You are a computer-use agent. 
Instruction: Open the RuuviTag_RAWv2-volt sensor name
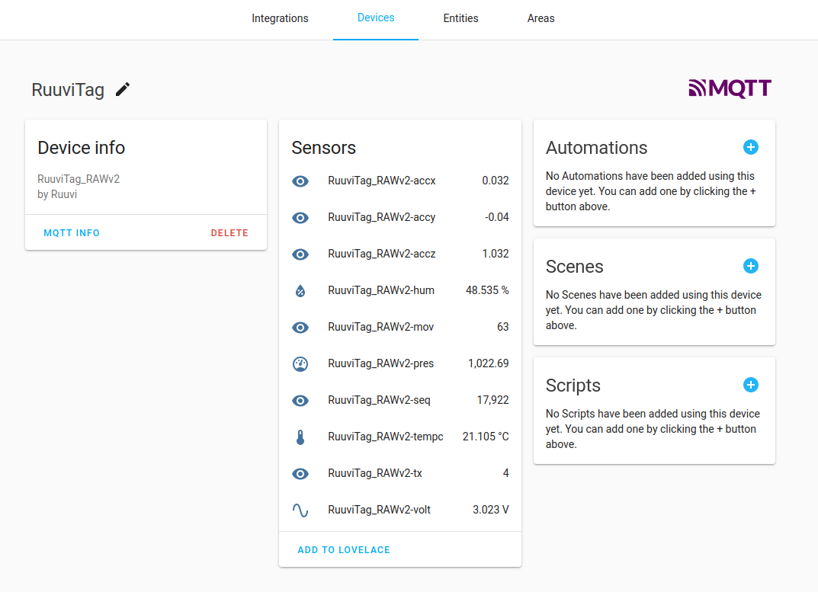tap(379, 509)
